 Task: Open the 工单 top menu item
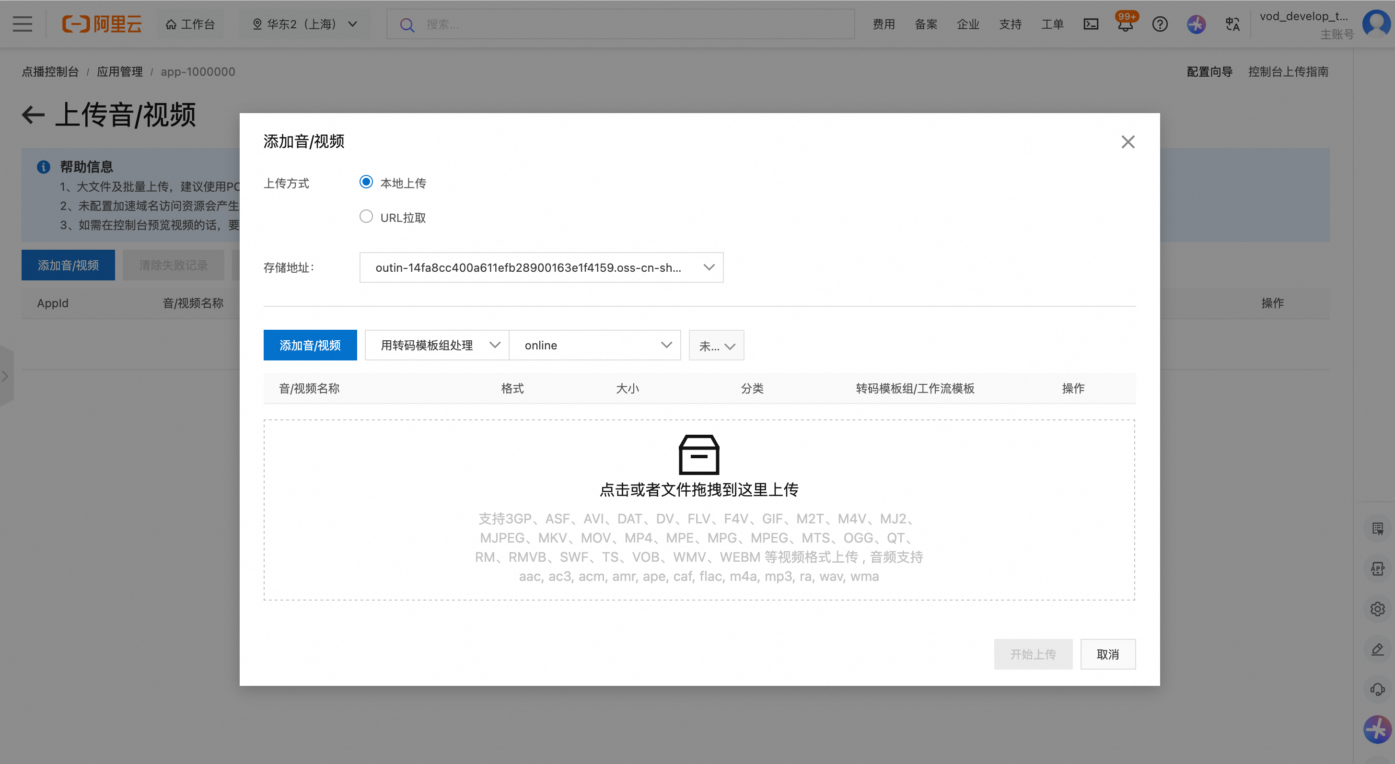tap(1052, 24)
